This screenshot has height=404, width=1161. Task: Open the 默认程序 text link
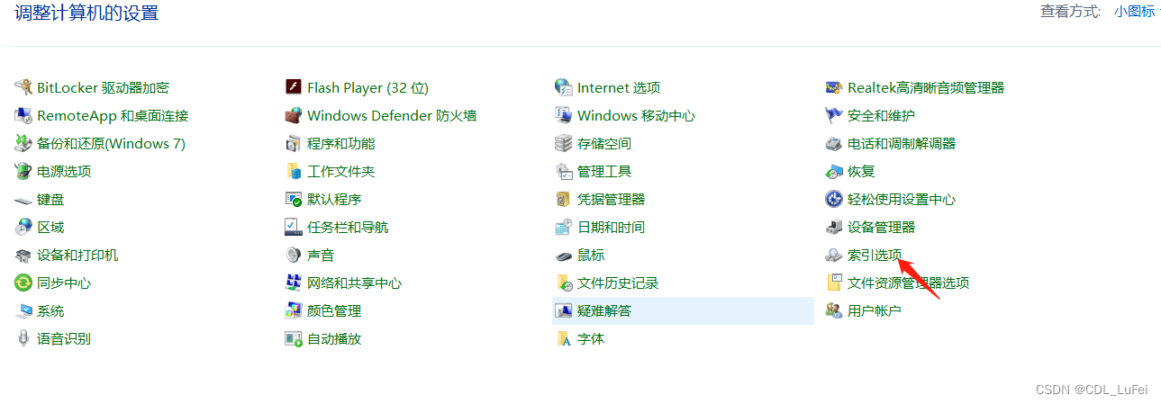334,199
